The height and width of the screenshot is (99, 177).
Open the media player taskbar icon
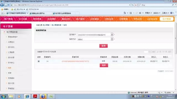click(x=19, y=97)
